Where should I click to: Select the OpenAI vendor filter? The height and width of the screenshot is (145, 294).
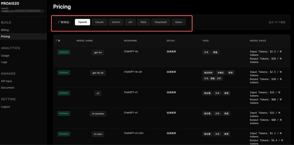(x=82, y=22)
